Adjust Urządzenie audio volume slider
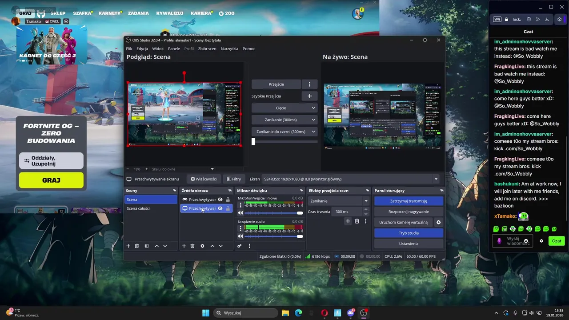This screenshot has width=569, height=320. (x=274, y=236)
